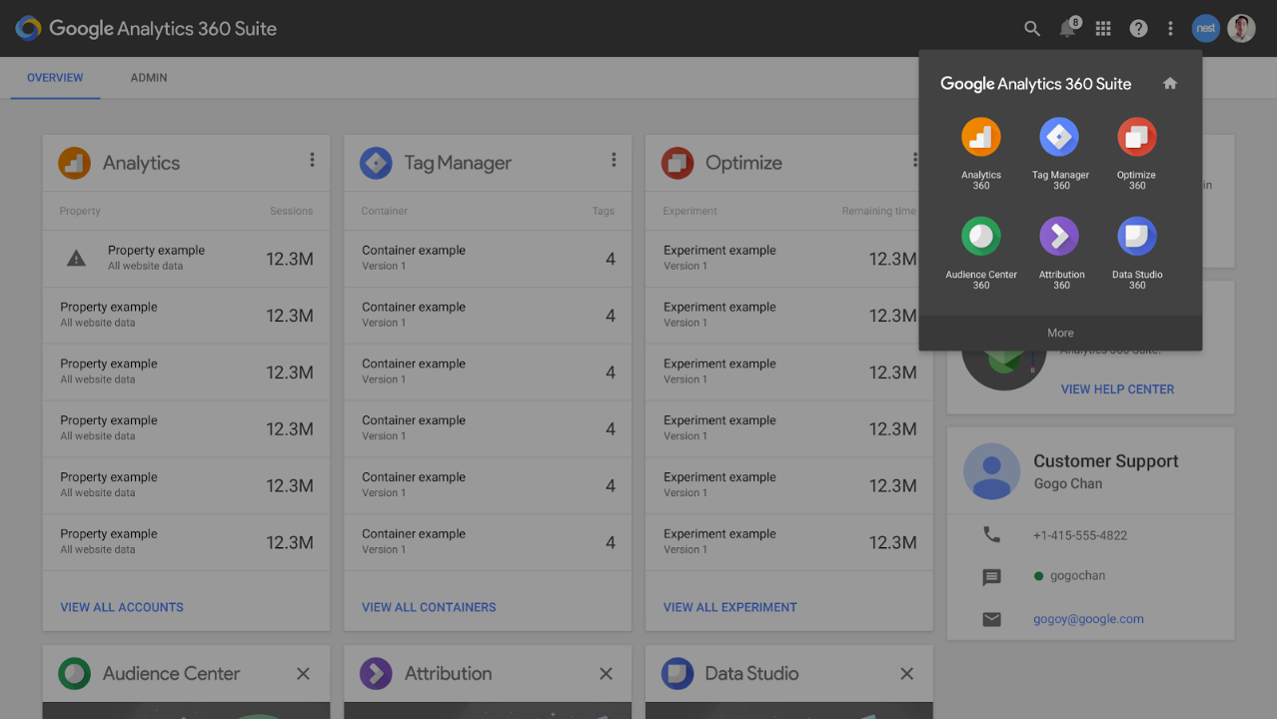Viewport: 1277px width, 719px height.
Task: Click View All Accounts link
Action: tap(122, 607)
